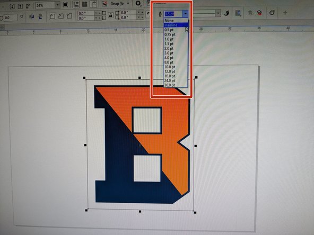Click the outline width field showing 0.5 pt
Screen dimensions: 314x235
click(173, 14)
